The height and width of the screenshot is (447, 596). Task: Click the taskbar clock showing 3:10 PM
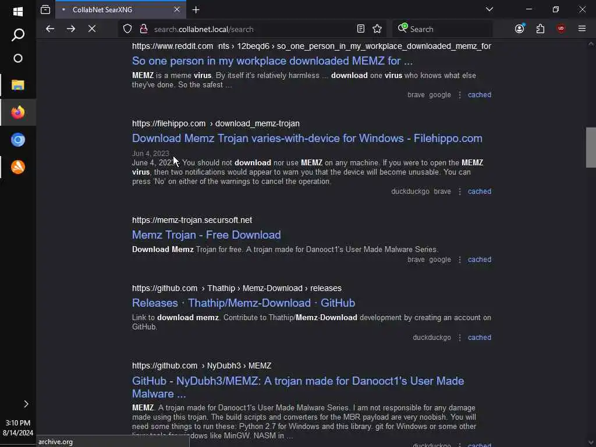coord(18,423)
